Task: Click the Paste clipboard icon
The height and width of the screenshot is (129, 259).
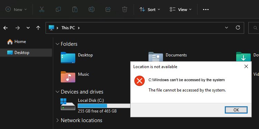Action: point(75,9)
